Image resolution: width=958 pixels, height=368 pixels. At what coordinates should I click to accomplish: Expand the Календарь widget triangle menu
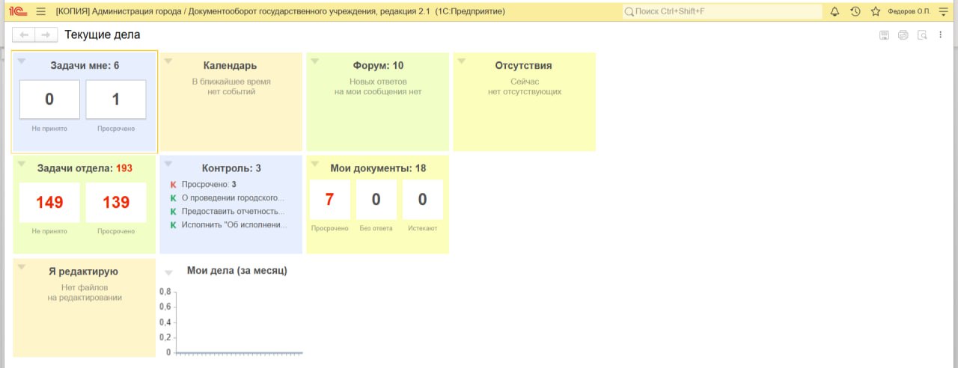click(x=168, y=61)
